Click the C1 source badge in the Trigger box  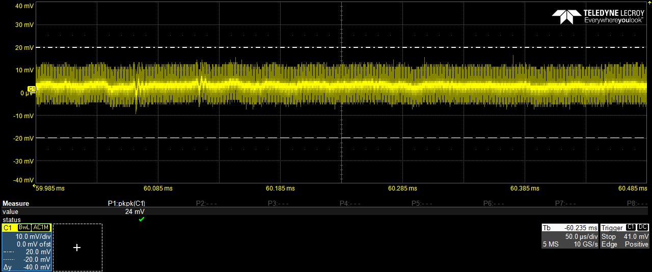coord(631,228)
